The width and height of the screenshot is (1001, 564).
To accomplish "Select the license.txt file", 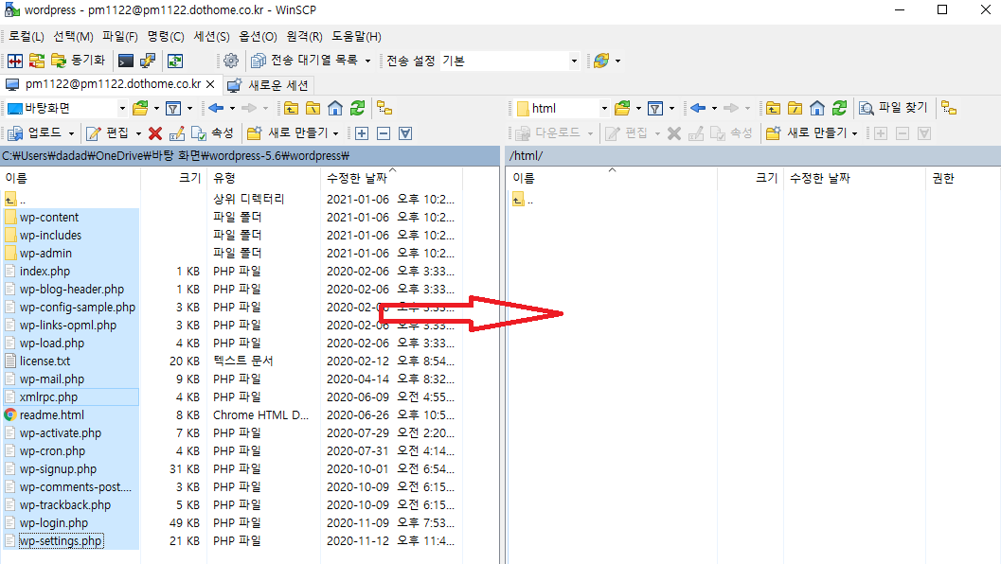I will pyautogui.click(x=45, y=361).
